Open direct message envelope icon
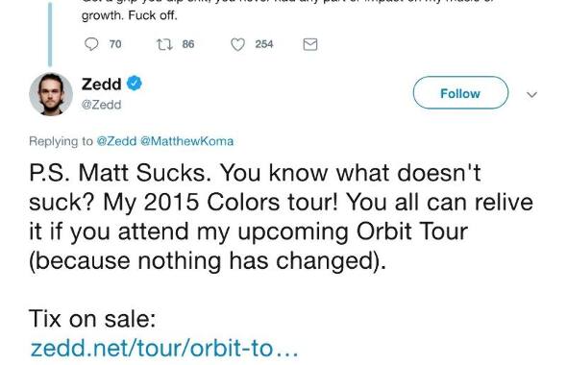Viewport: 567px width, 365px height. coord(309,44)
